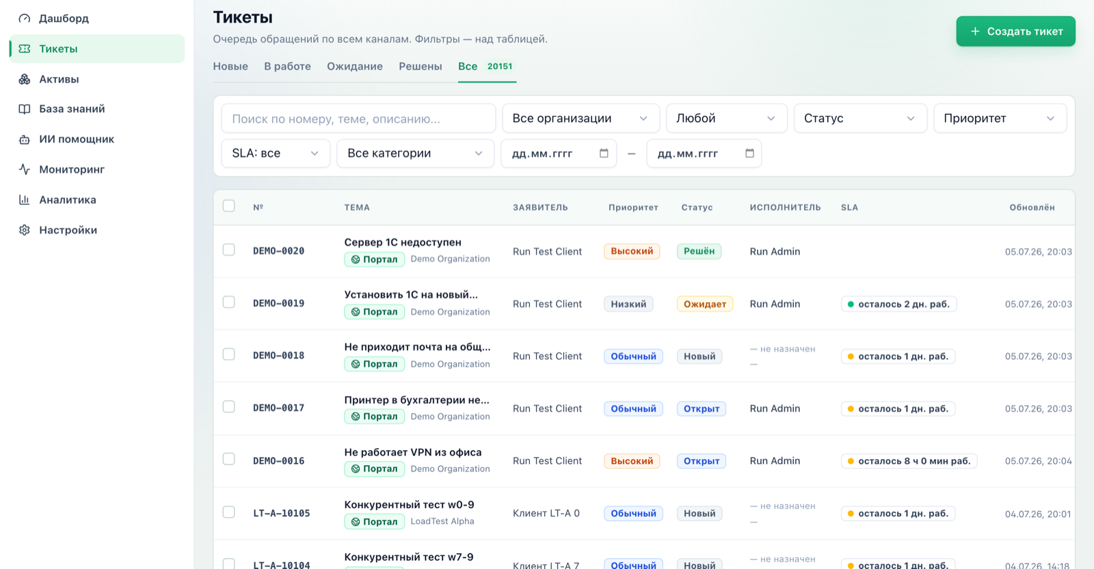Click the end date дд.мм.гггг field
This screenshot has width=1094, height=569.
(x=704, y=153)
